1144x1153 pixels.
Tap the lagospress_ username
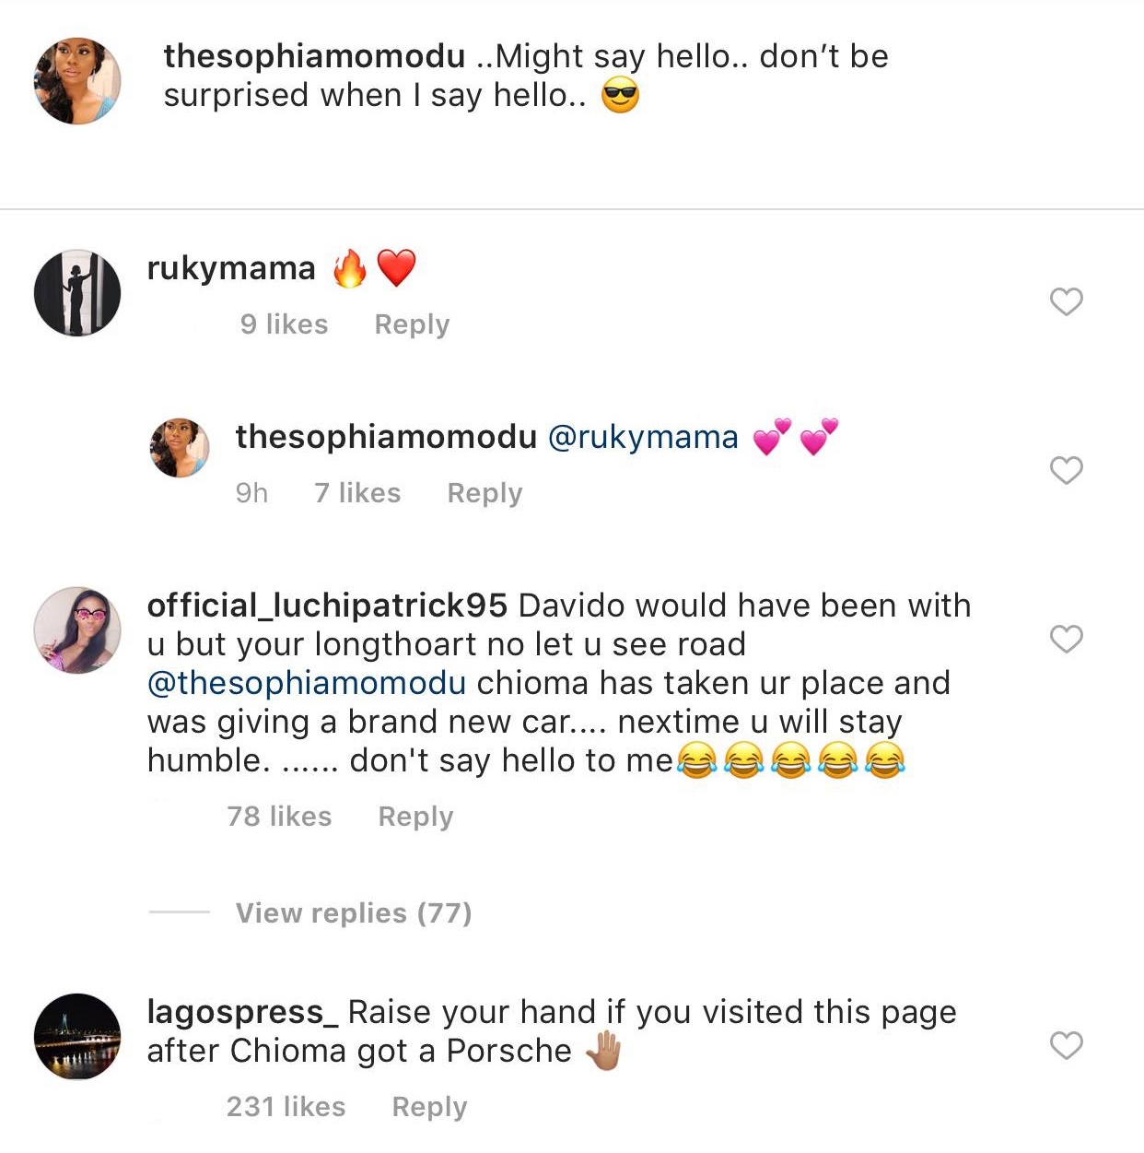click(x=242, y=1012)
